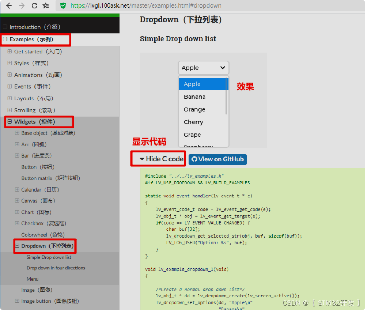Collapse the Dropdown (下拉列表) node
The height and width of the screenshot is (310, 365).
coord(17,246)
